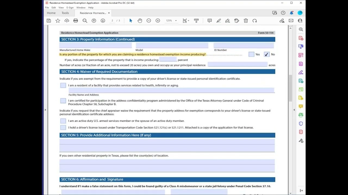This screenshot has width=348, height=195.
Task: Open the Protect shield tool in right pane
Action: coord(301,123)
